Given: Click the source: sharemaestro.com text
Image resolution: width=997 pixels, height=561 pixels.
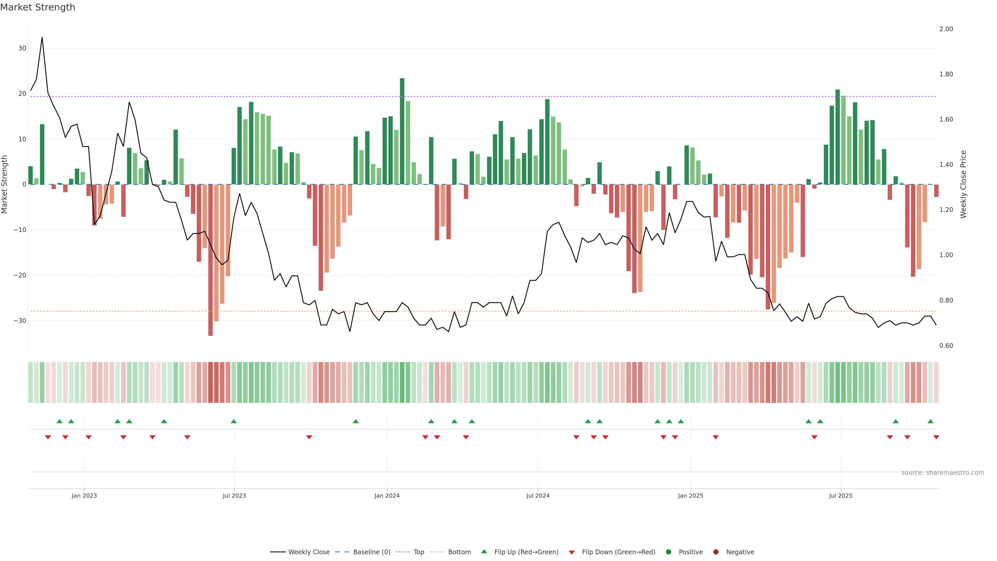Looking at the screenshot, I should (x=942, y=473).
